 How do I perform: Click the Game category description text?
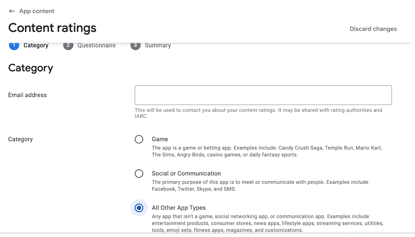pos(267,151)
